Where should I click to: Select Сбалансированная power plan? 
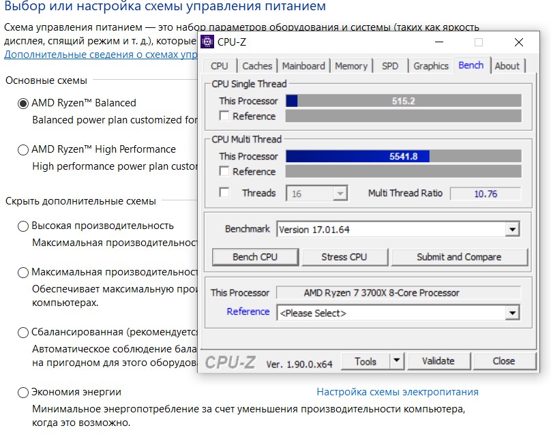click(23, 333)
